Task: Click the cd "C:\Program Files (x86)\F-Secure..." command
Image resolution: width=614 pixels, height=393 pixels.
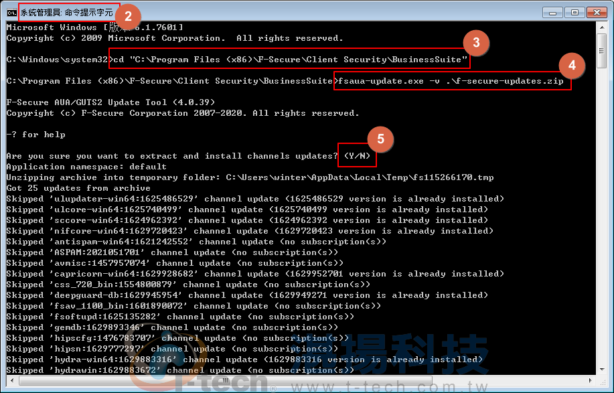Action: tap(290, 60)
